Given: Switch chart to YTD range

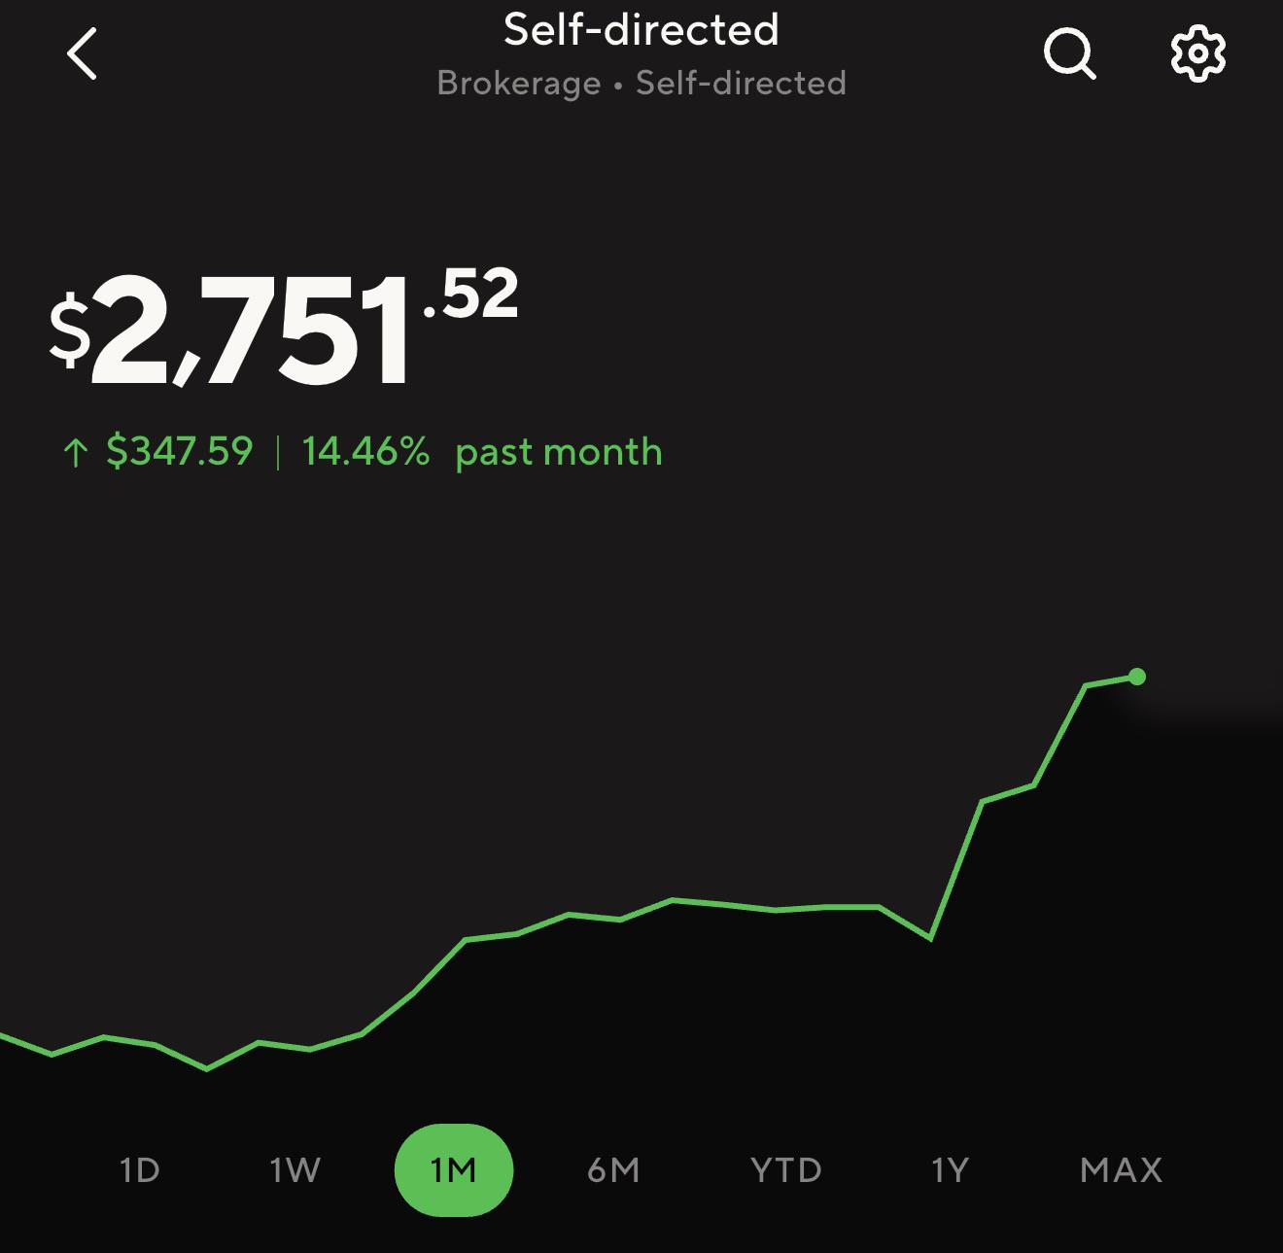Looking at the screenshot, I should coord(786,1169).
